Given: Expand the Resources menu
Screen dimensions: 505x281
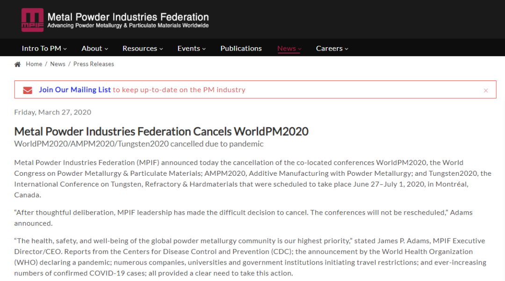Looking at the screenshot, I should click(143, 49).
